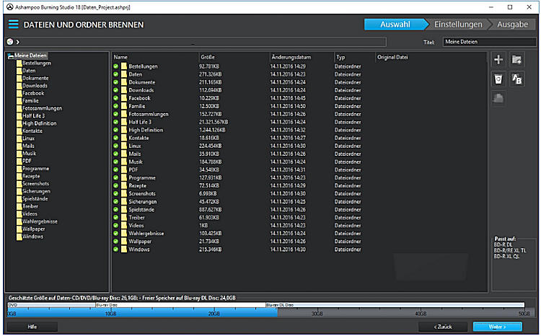This screenshot has width=541, height=336.
Task: Sort list by Größe column header
Action: (x=208, y=56)
